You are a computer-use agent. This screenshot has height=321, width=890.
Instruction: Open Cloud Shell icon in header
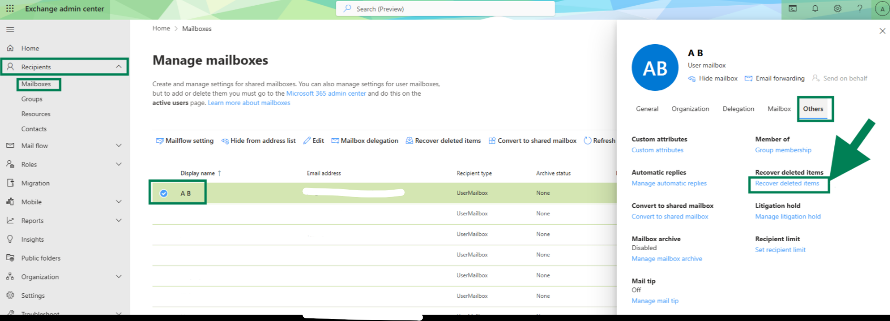click(793, 8)
